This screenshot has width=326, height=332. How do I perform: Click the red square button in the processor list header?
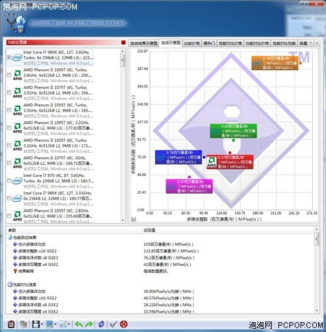pyautogui.click(x=123, y=42)
